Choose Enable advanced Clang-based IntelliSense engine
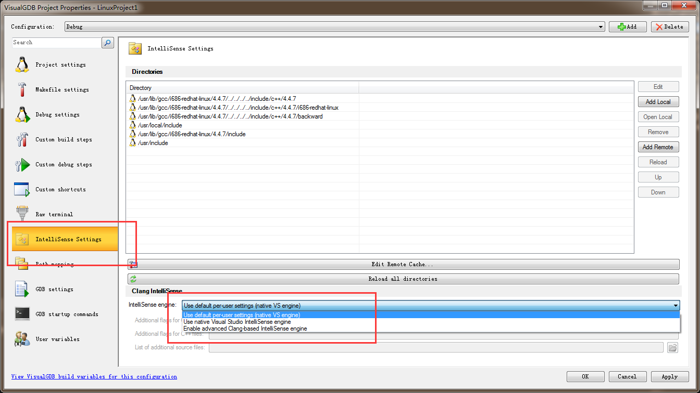 point(431,329)
